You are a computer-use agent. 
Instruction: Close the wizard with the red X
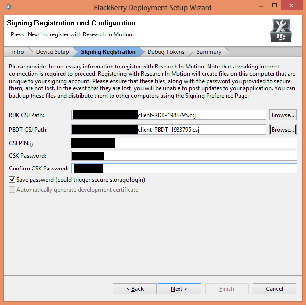click(292, 5)
